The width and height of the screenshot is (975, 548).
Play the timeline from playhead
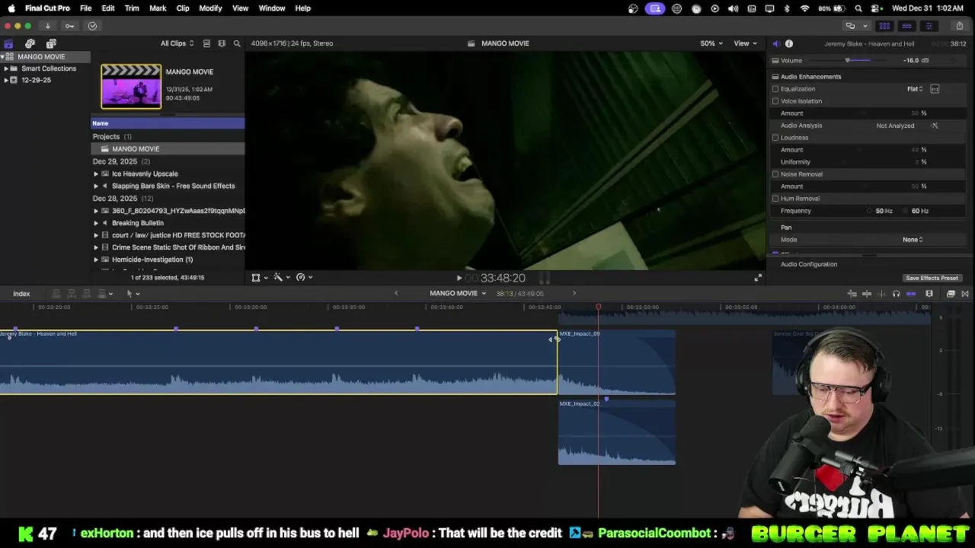coord(459,279)
